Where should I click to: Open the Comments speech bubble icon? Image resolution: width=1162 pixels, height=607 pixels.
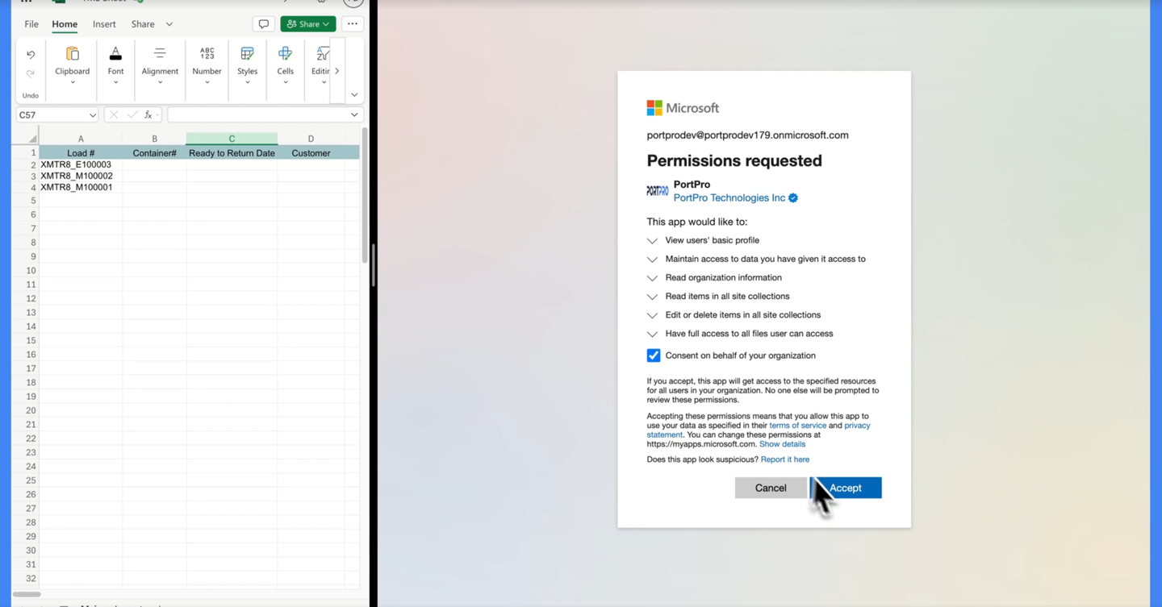point(263,24)
